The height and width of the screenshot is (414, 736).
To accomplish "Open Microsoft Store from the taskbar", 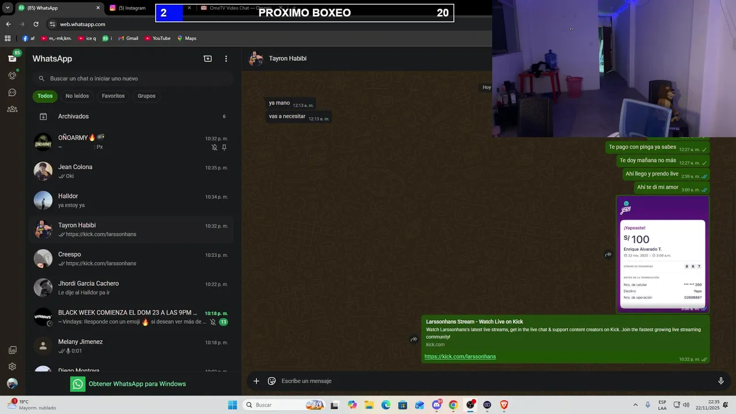I will point(402,405).
